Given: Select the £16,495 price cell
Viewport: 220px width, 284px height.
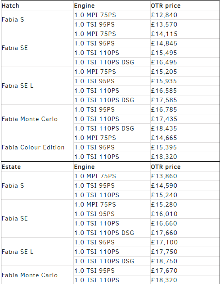Looking at the screenshot, I should pos(185,62).
